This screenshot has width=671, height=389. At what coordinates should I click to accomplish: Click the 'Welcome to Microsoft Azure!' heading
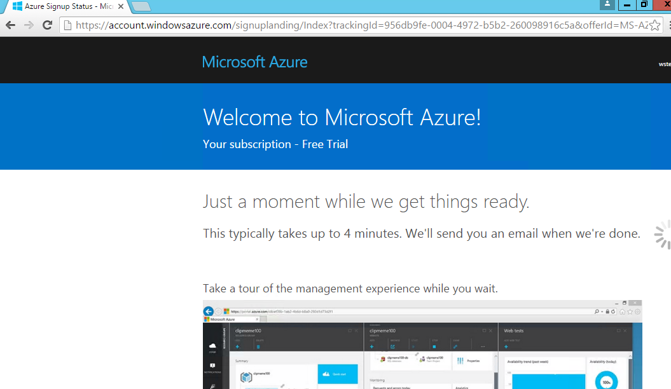(x=342, y=117)
